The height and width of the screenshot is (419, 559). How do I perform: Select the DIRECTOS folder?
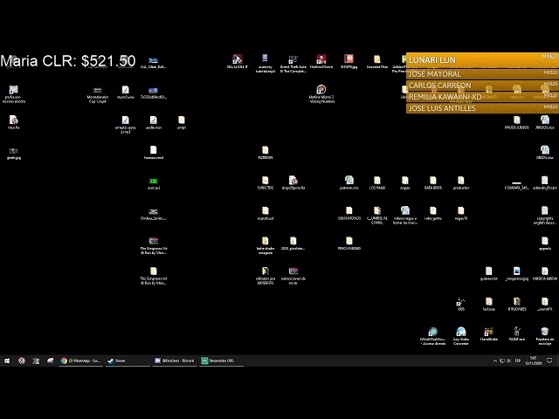(265, 183)
